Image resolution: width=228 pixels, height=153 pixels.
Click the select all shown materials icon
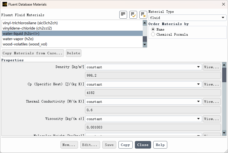click(x=133, y=15)
